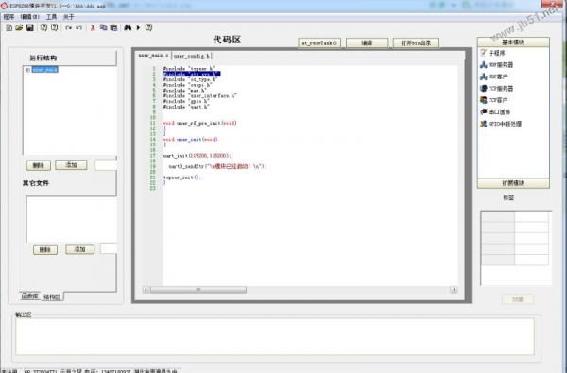
Task: Click inside the 输出区 output box
Action: pos(274,336)
